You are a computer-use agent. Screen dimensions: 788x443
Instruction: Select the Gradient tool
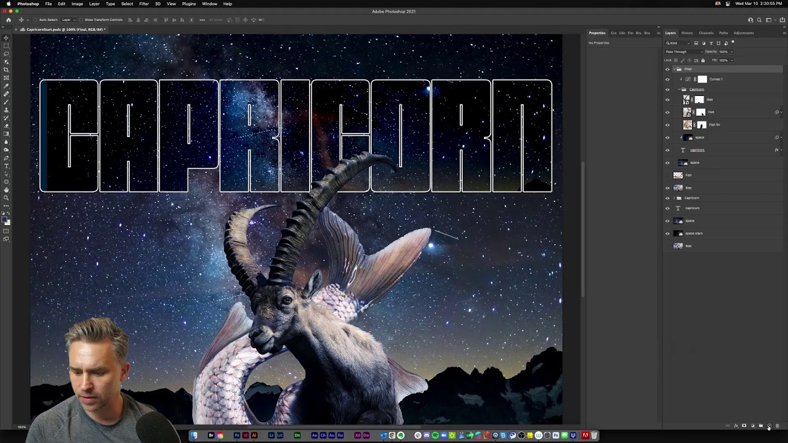pyautogui.click(x=6, y=134)
